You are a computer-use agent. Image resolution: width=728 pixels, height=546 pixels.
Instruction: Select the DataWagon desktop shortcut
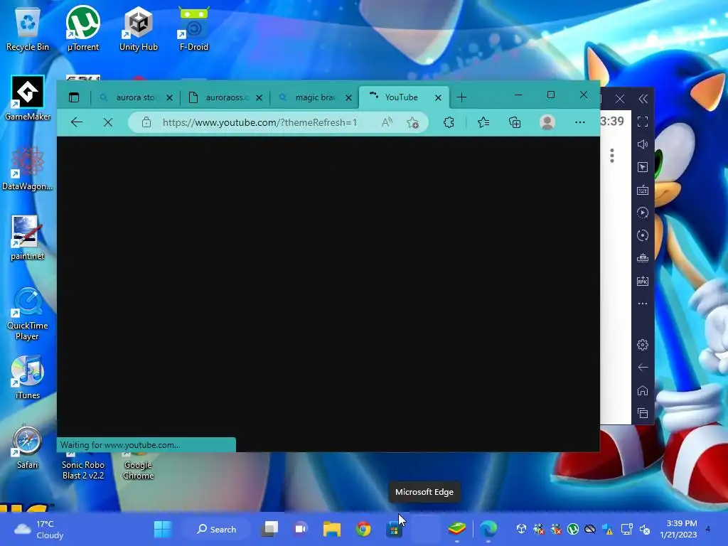click(28, 168)
